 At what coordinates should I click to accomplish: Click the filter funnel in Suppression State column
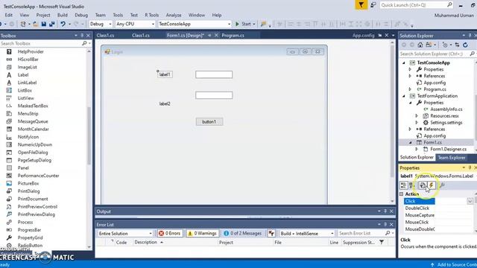[382, 242]
